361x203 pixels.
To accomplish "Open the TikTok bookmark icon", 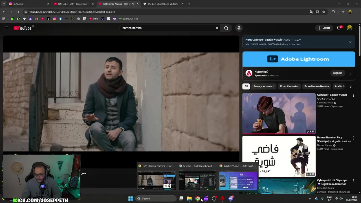I will pyautogui.click(x=49, y=19).
